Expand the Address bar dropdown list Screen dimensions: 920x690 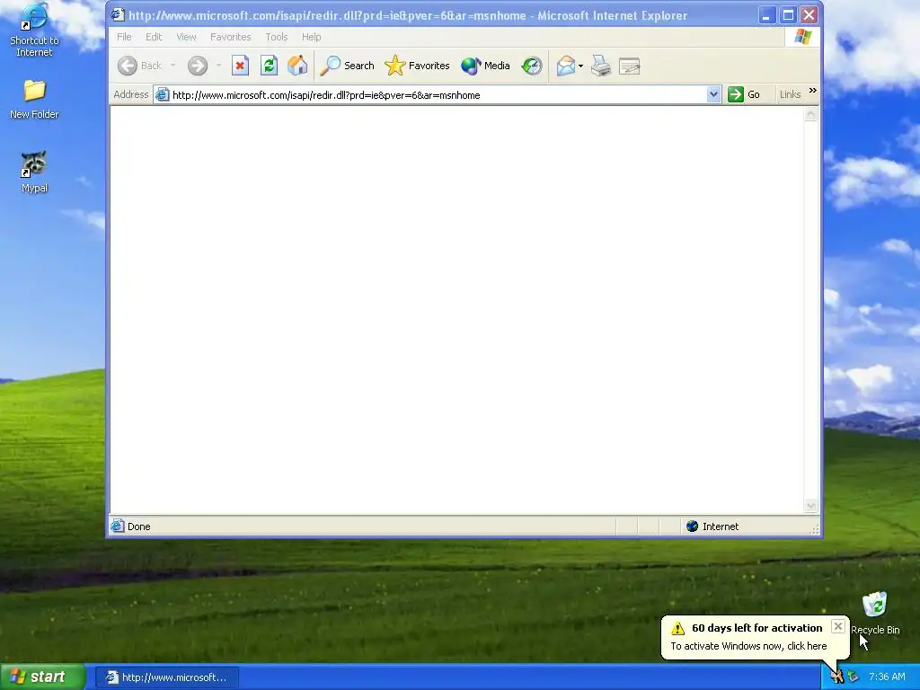coord(713,94)
